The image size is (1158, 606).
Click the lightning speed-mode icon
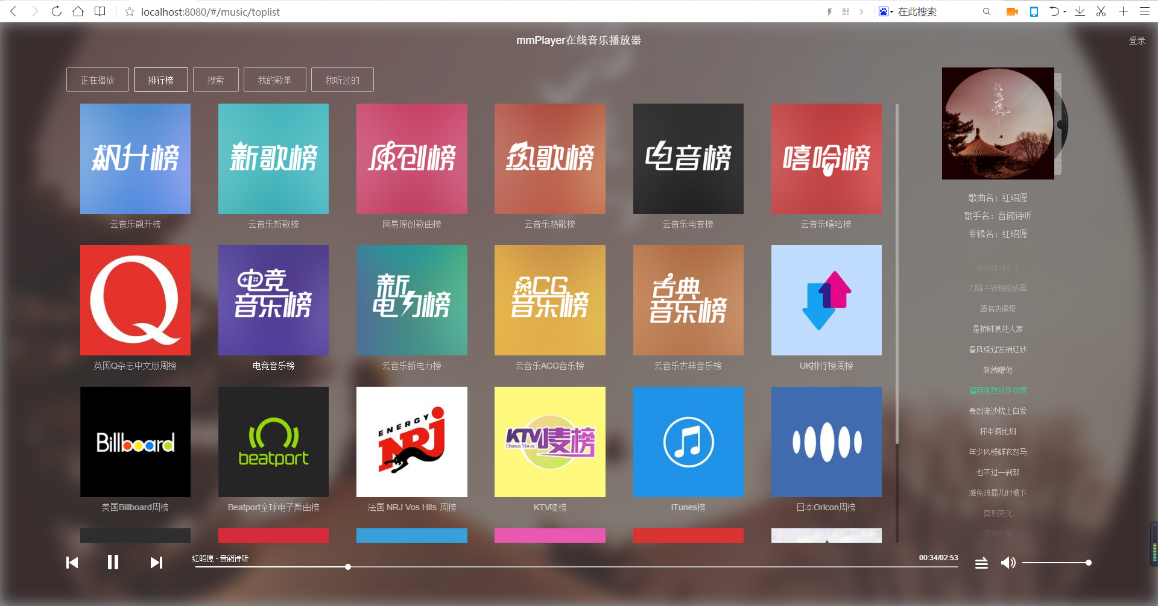[829, 11]
